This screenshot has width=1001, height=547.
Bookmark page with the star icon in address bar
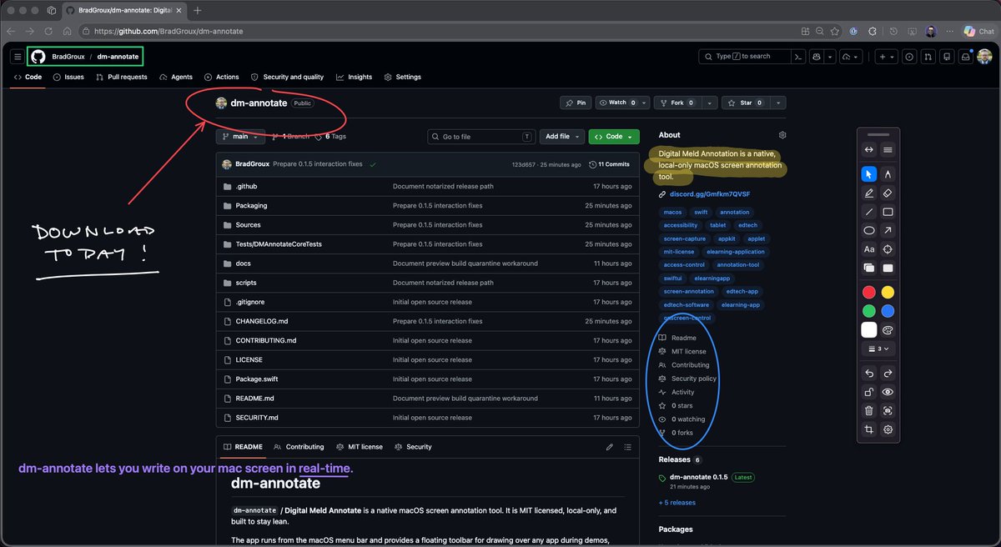tap(835, 31)
